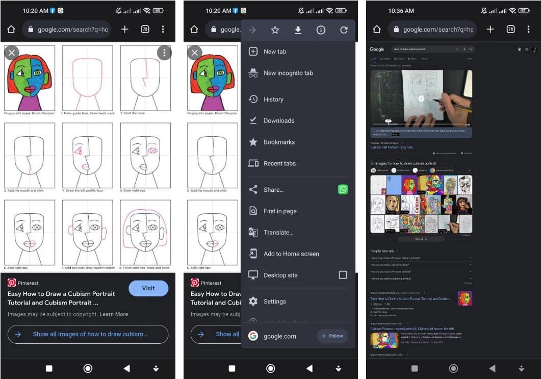
Task: Tap the Android home circle on left screen
Action: [88, 368]
